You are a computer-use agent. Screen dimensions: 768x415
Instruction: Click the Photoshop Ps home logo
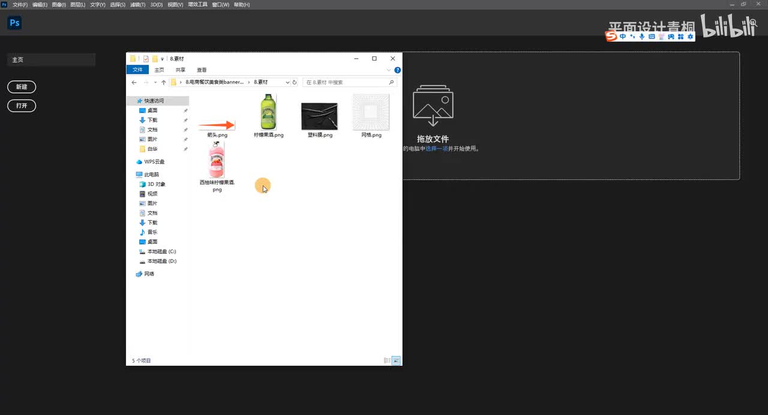point(14,23)
